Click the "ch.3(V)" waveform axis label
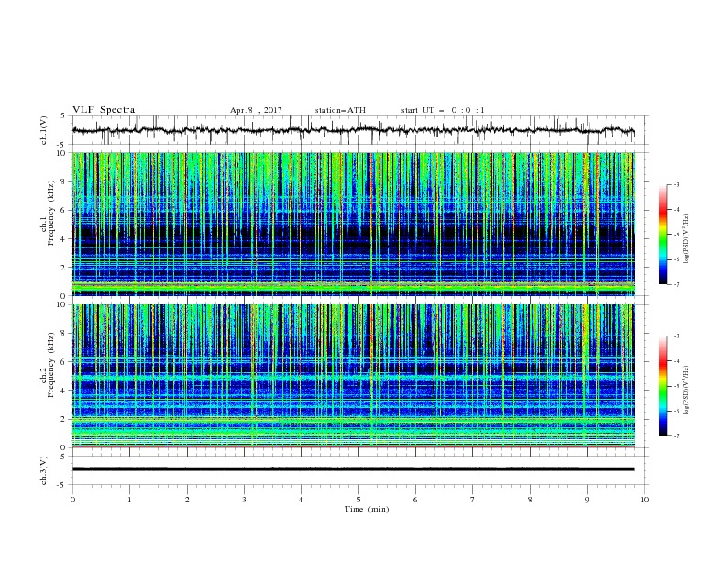This screenshot has height=561, width=726. pos(44,470)
